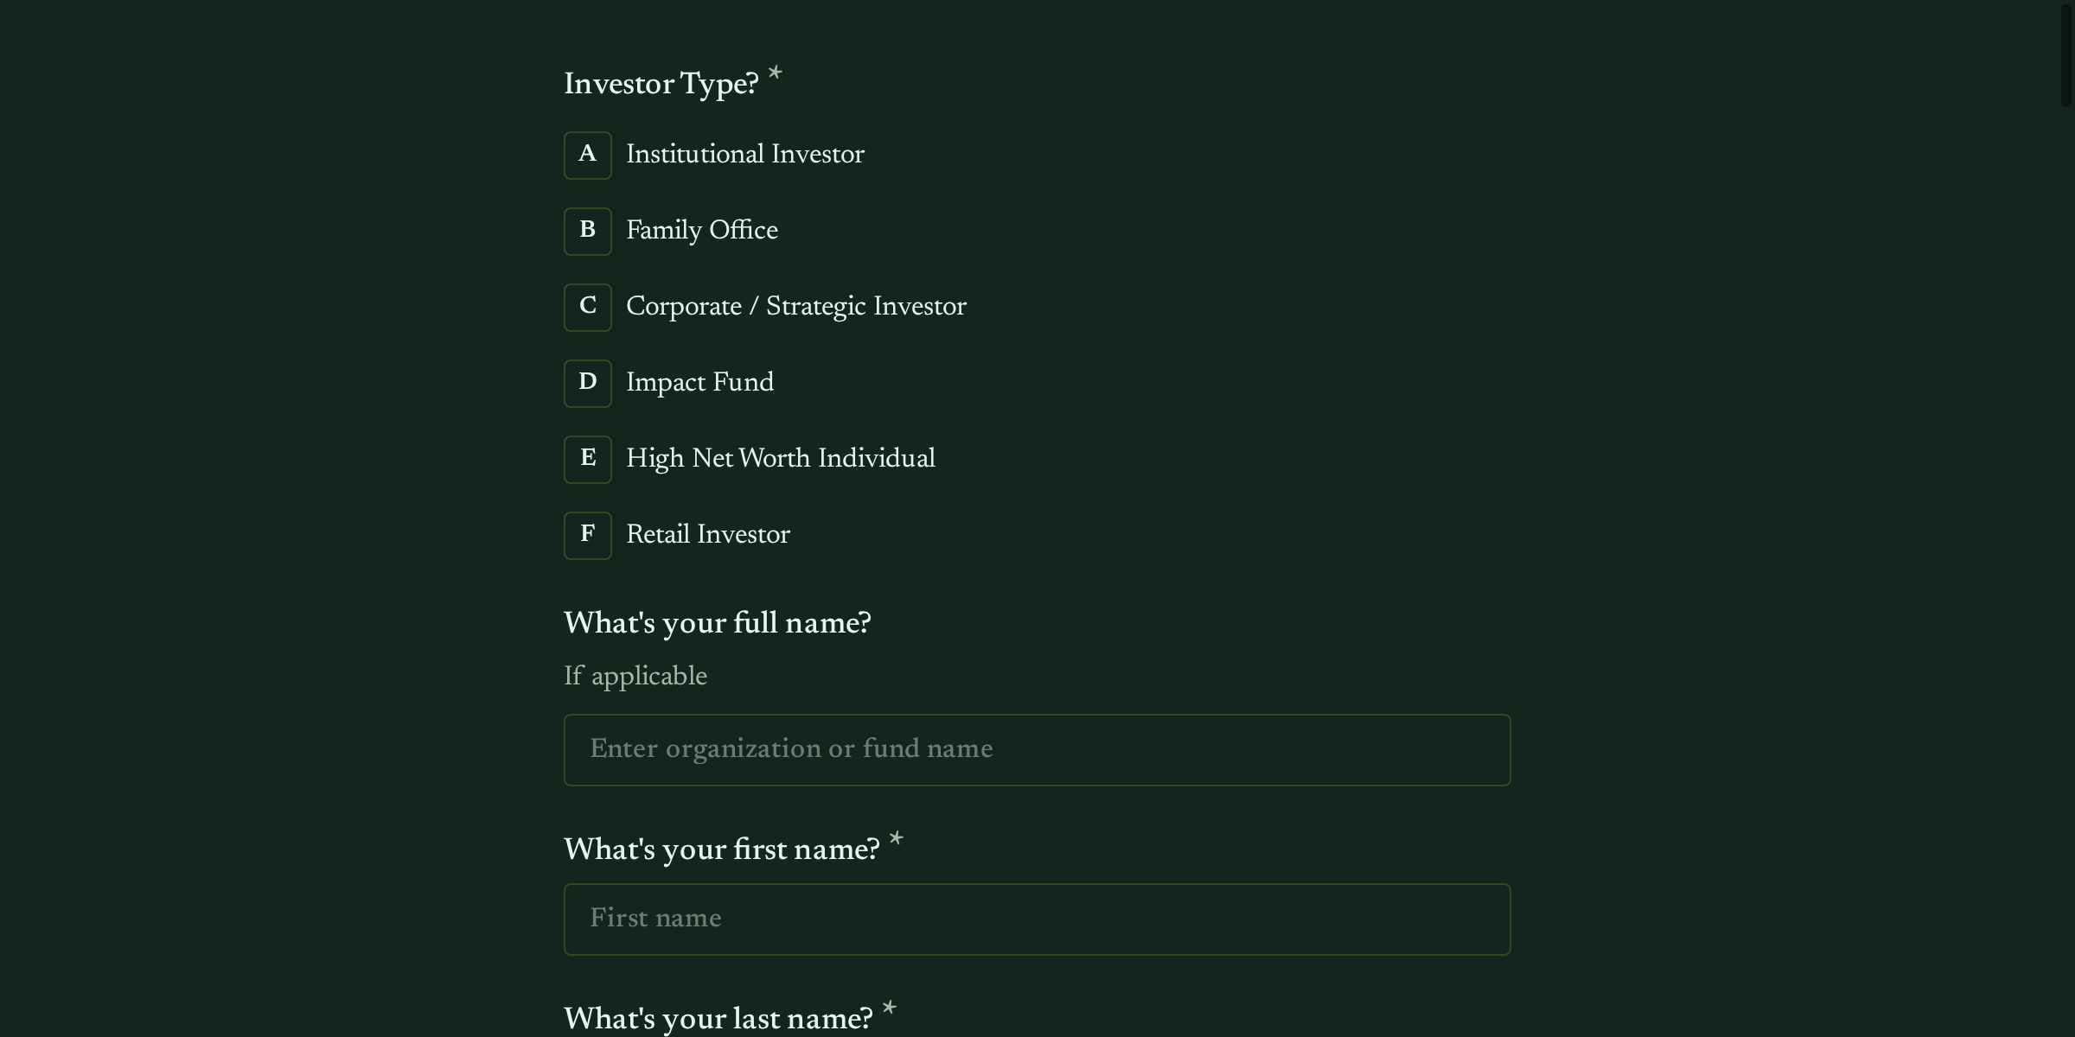Click the letter A key badge
The height and width of the screenshot is (1037, 2075).
point(588,156)
